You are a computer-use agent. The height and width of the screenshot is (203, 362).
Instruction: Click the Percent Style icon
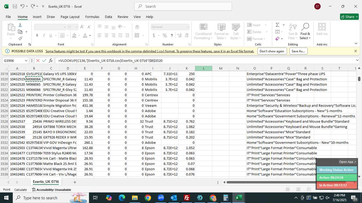pos(165,35)
